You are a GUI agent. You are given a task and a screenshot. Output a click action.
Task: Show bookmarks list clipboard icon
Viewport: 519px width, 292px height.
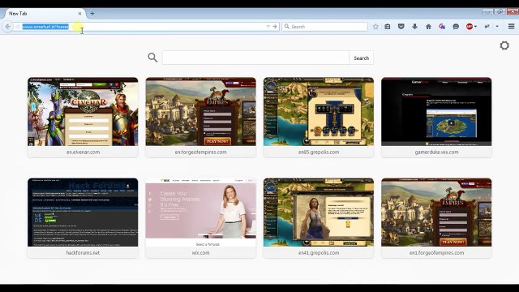click(388, 27)
